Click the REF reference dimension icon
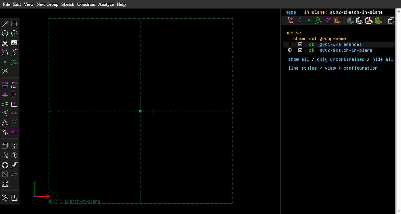The height and width of the screenshot is (214, 401). [x=14, y=132]
